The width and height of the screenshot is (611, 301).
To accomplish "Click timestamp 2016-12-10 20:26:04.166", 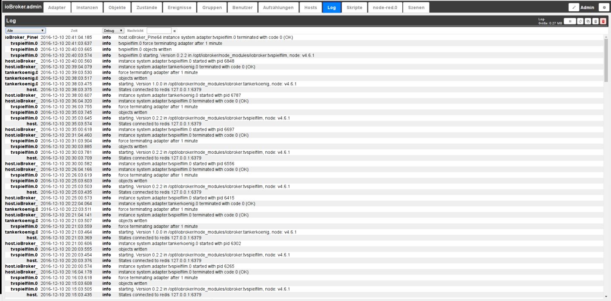I will coord(66,169).
